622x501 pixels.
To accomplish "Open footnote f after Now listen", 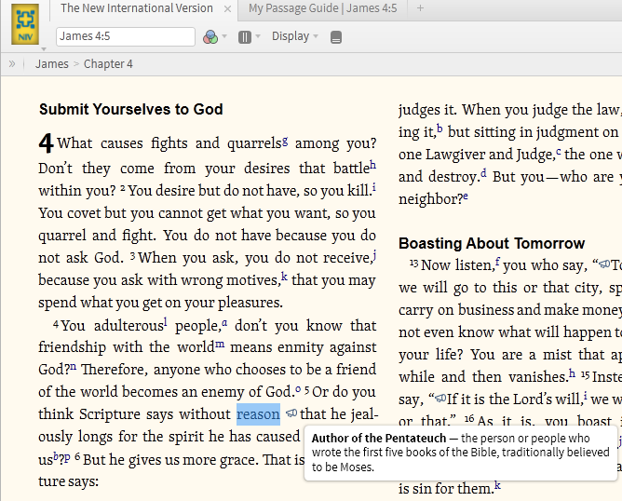I will (497, 262).
